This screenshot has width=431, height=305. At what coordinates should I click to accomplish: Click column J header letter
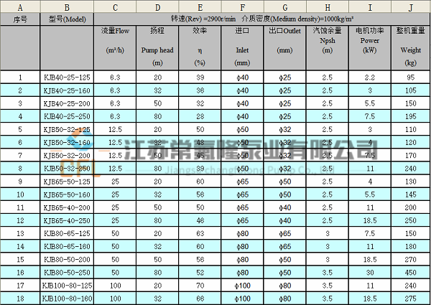click(410, 7)
